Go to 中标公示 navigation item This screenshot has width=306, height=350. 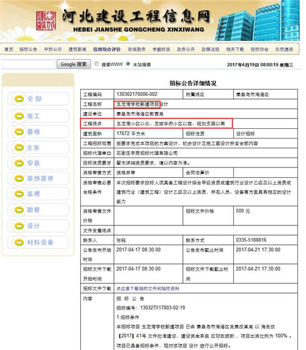coord(53,49)
